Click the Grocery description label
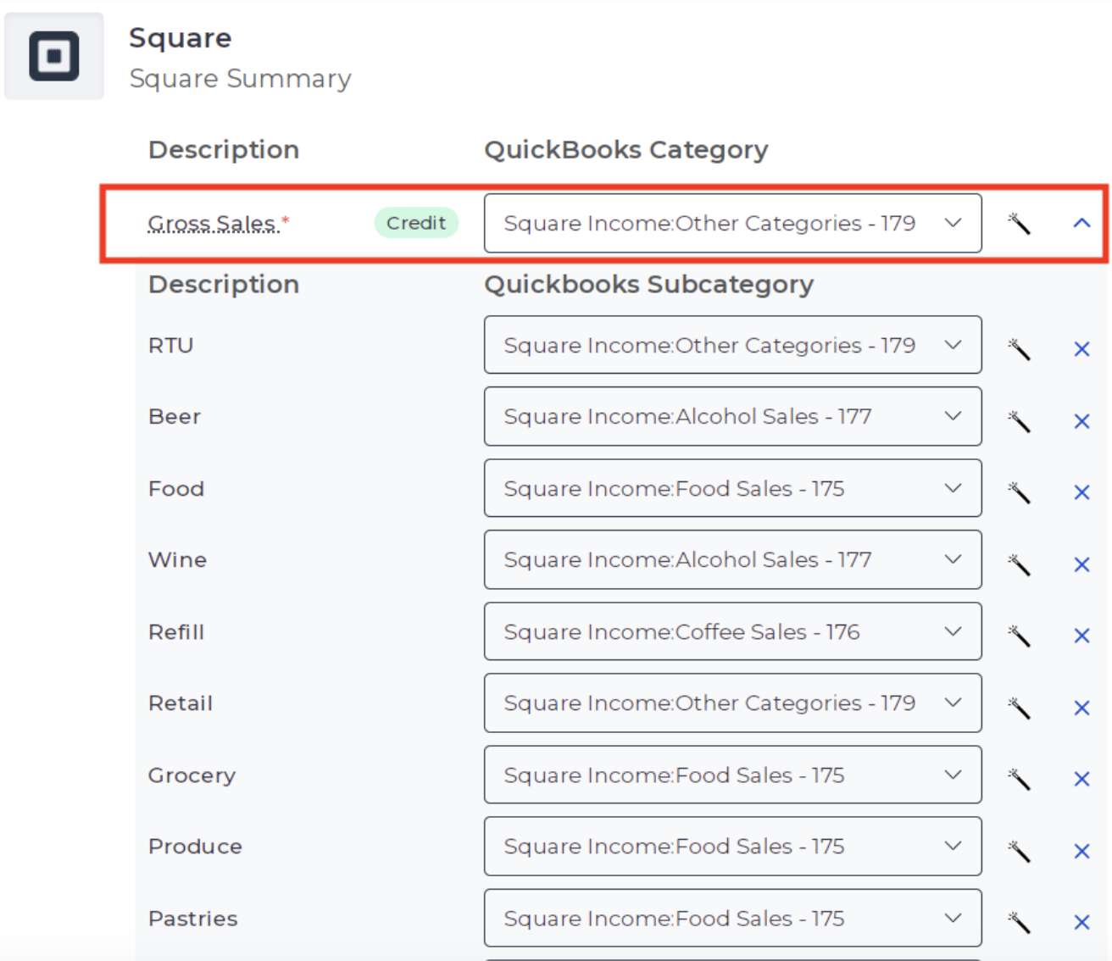The width and height of the screenshot is (1112, 961). [192, 775]
